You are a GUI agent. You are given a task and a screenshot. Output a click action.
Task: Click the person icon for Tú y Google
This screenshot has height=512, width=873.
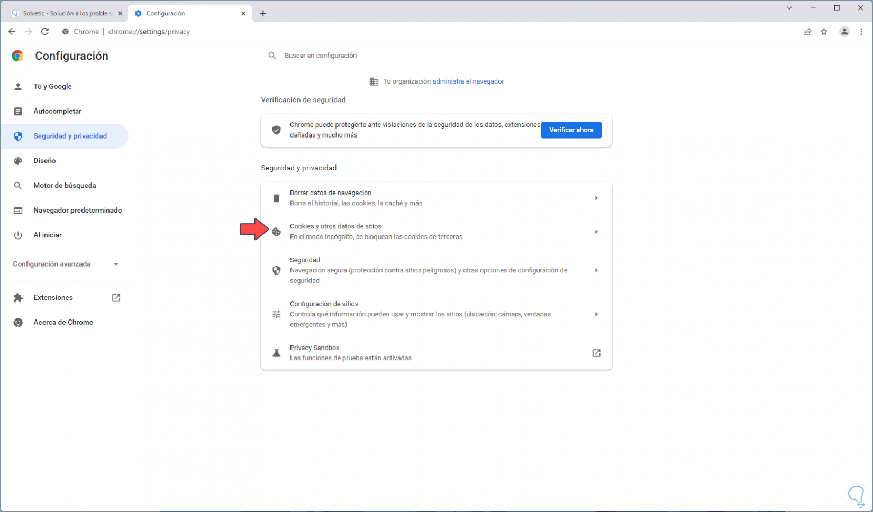pos(18,86)
